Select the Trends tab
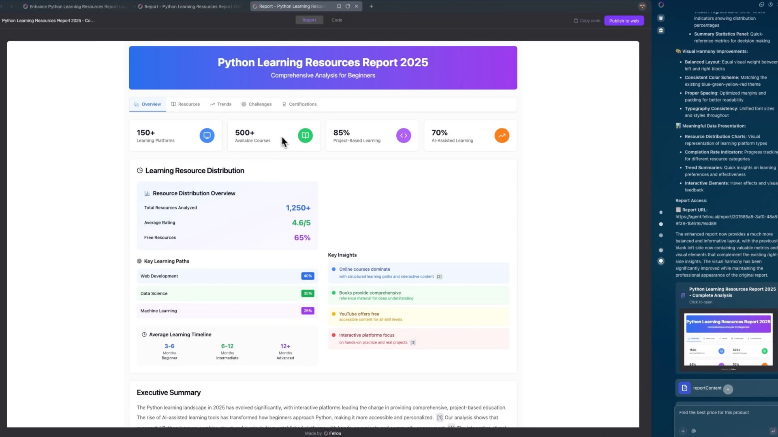The width and height of the screenshot is (778, 437). (220, 104)
